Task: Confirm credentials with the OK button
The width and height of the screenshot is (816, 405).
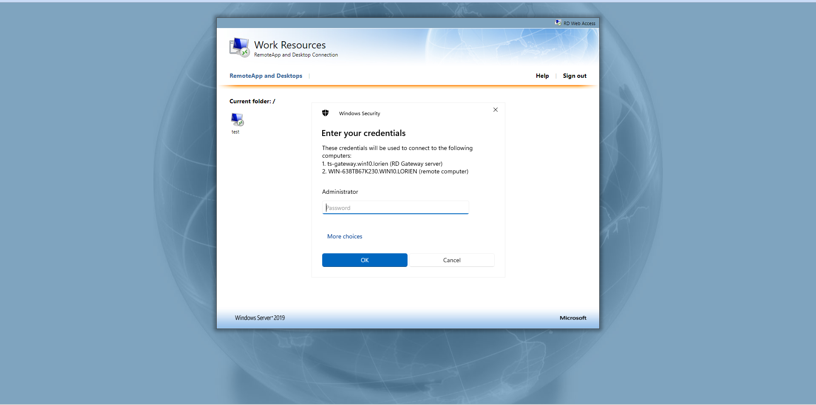Action: [x=364, y=260]
